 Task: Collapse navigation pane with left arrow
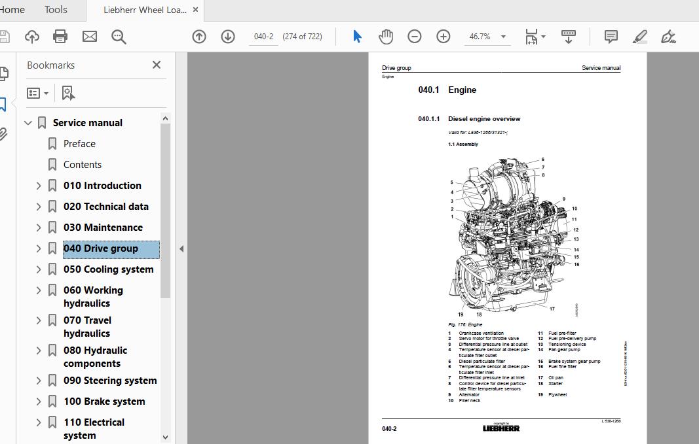tap(181, 248)
